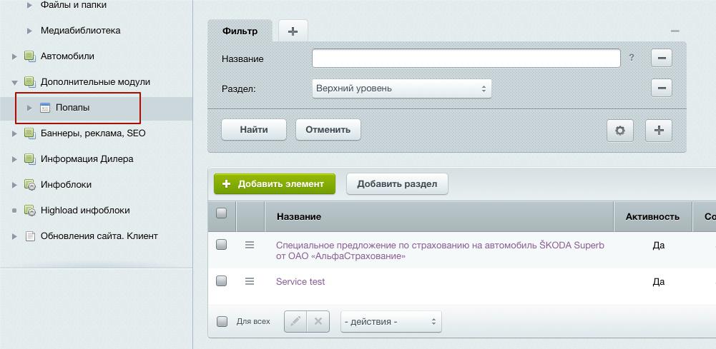This screenshot has height=349, width=716.
Task: Expand Баннеры, реклама, SEO node
Action: click(x=14, y=133)
